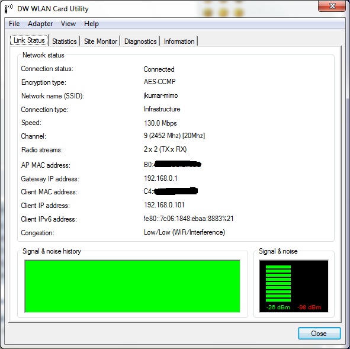Click the Low/Low (WiFi/Interference) congestion value
This screenshot has height=349, width=350.
tap(184, 232)
